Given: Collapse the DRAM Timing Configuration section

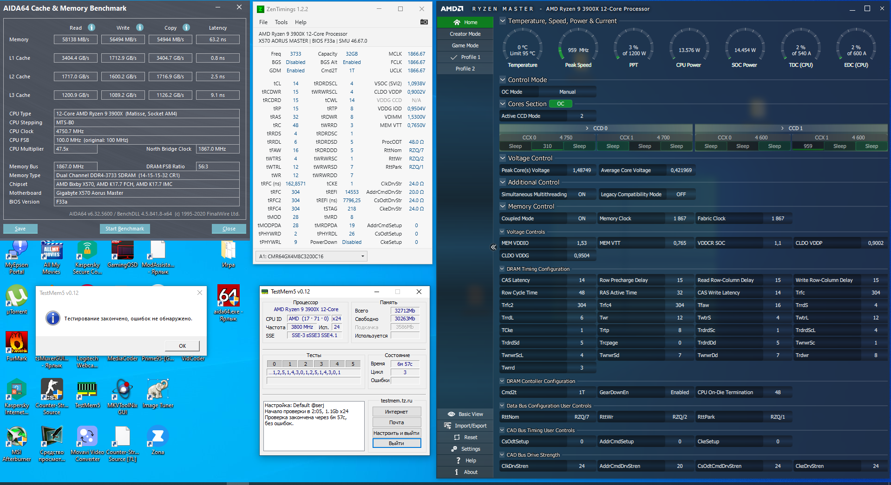Looking at the screenshot, I should [x=502, y=269].
